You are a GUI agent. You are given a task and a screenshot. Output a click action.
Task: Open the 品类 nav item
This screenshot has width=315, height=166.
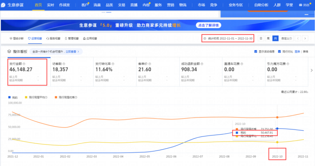[109, 5]
